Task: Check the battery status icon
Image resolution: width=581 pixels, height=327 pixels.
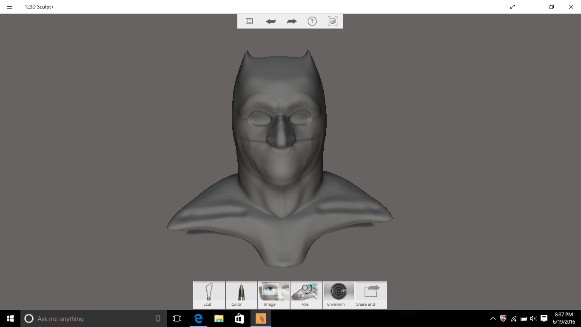Action: click(x=524, y=318)
